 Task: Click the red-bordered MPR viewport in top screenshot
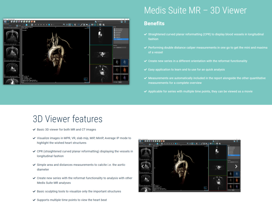pyautogui.click(x=101, y=73)
